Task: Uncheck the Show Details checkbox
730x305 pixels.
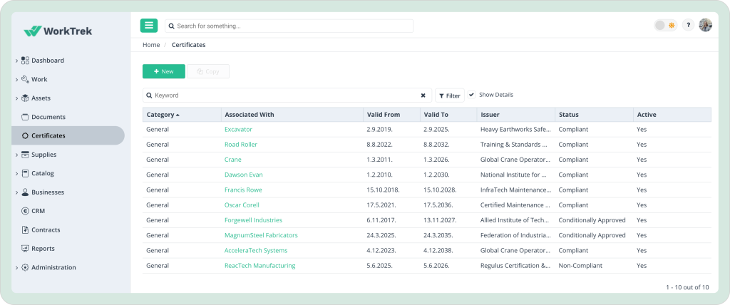Action: 471,95
